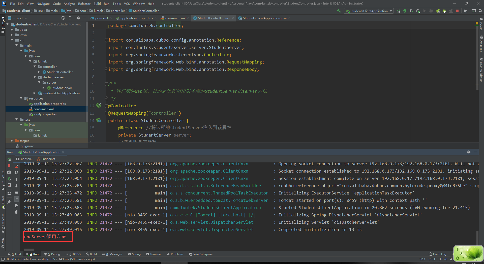Switch to application.properties editor tab

coord(134,18)
